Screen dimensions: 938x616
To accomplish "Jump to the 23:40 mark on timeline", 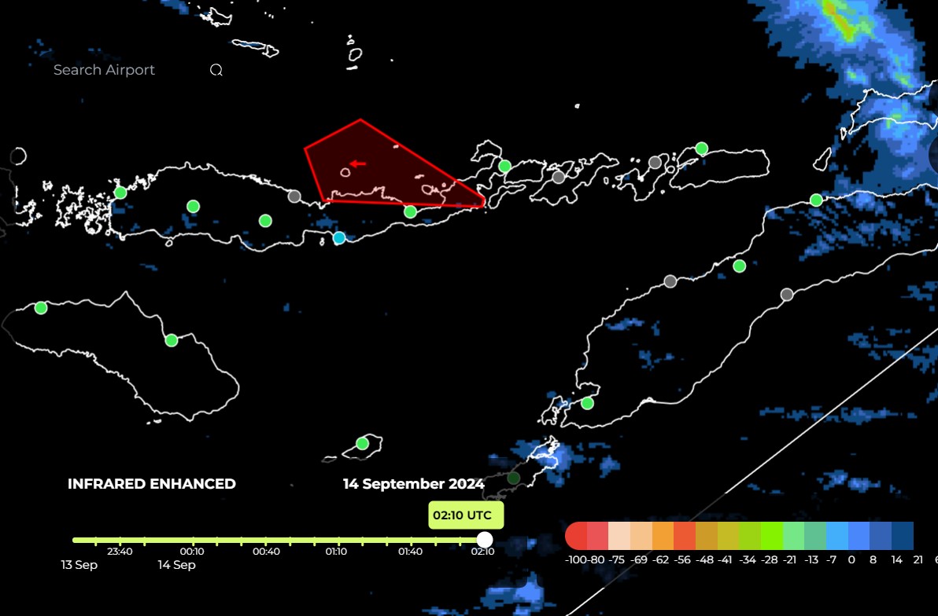I will [x=120, y=541].
